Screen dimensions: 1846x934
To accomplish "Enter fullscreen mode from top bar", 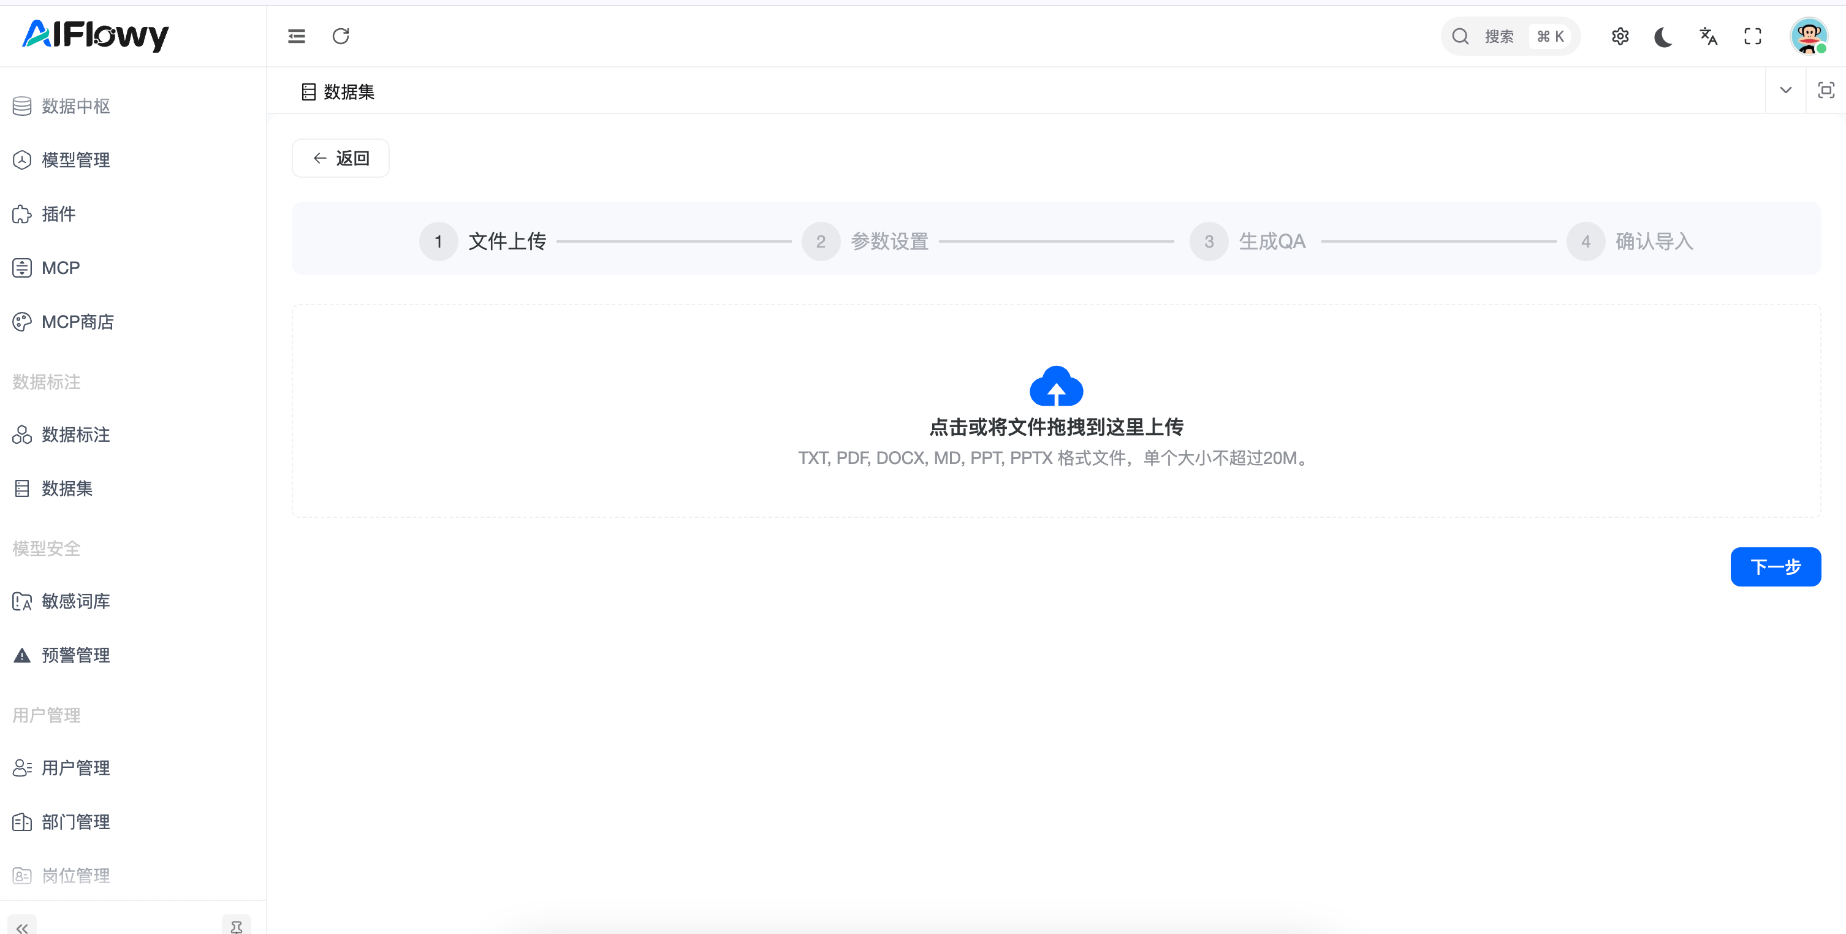I will 1753,36.
